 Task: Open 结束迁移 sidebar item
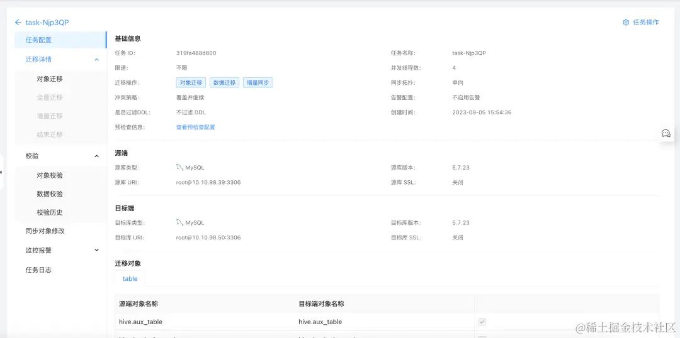click(50, 134)
